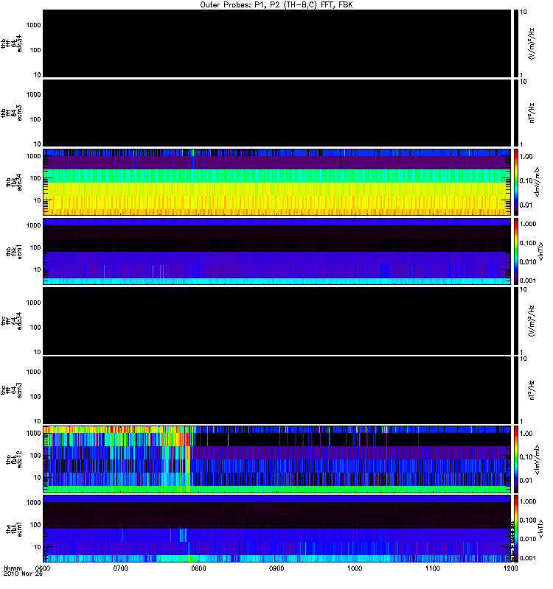The height and width of the screenshot is (589, 553).
Task: Click the thc fff 64 edc34 panel label
Action: 11,321
